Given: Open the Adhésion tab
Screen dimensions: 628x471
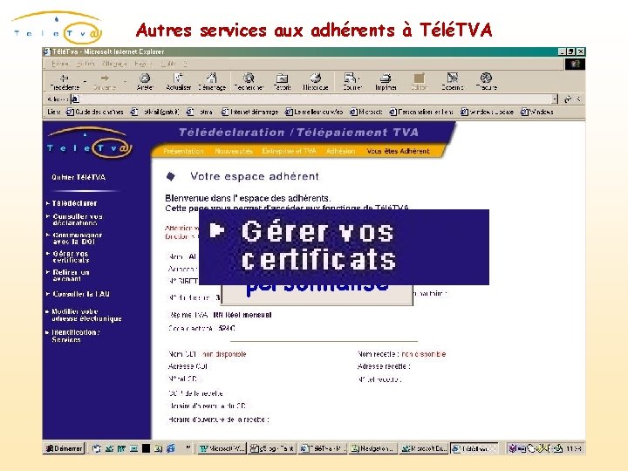Looking at the screenshot, I should click(x=340, y=151).
